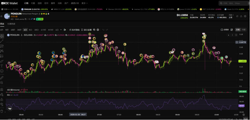Viewport: 250px width, 120px height.
Task: Select the trend line drawing tool
Action: pyautogui.click(x=2, y=41)
